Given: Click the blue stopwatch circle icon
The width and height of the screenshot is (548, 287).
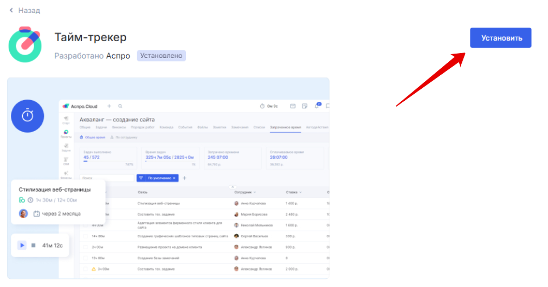Looking at the screenshot, I should 28,116.
